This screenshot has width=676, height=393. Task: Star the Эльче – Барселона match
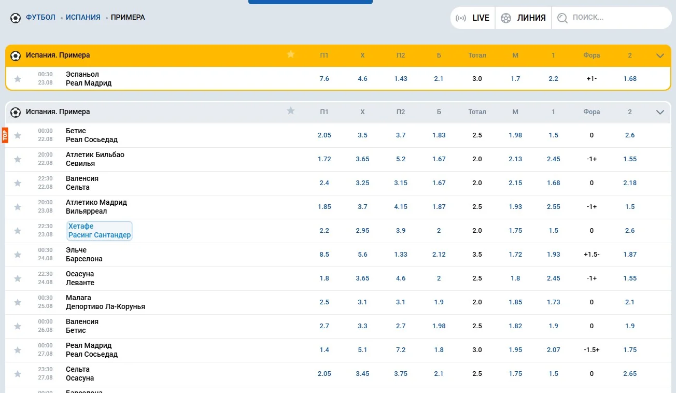[x=18, y=255]
